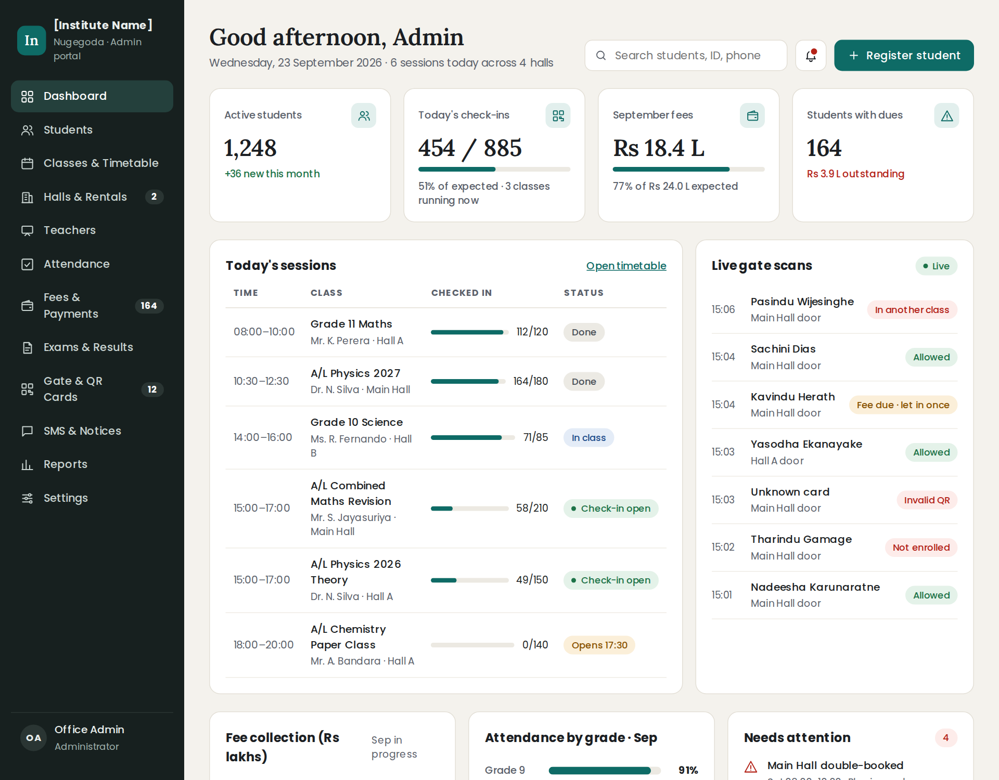This screenshot has height=780, width=999.
Task: Click Done status for A/L Physics 2027
Action: click(584, 382)
